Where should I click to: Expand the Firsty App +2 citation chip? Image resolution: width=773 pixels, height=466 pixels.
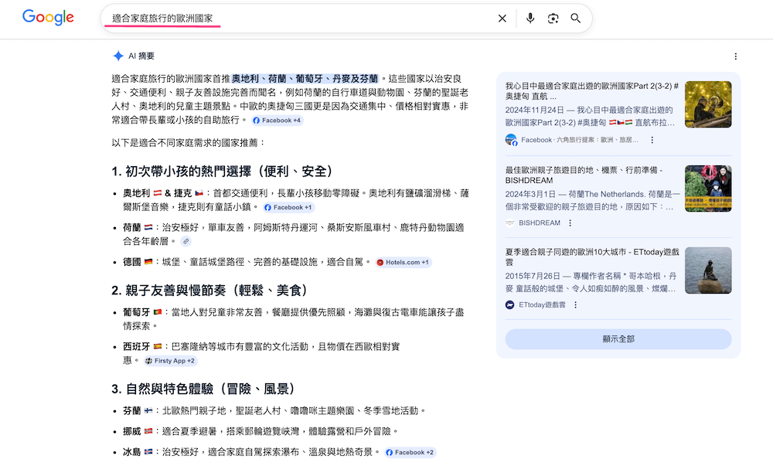[170, 360]
